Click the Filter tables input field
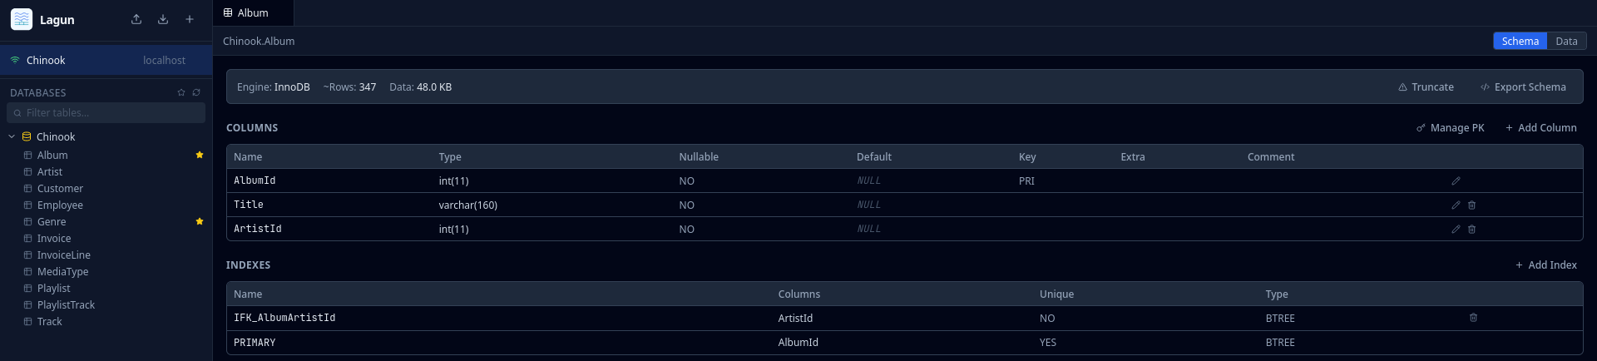 (106, 112)
